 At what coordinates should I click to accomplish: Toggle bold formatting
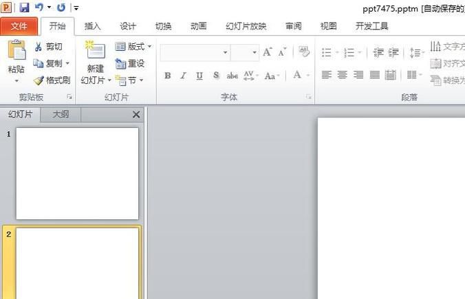[168, 76]
